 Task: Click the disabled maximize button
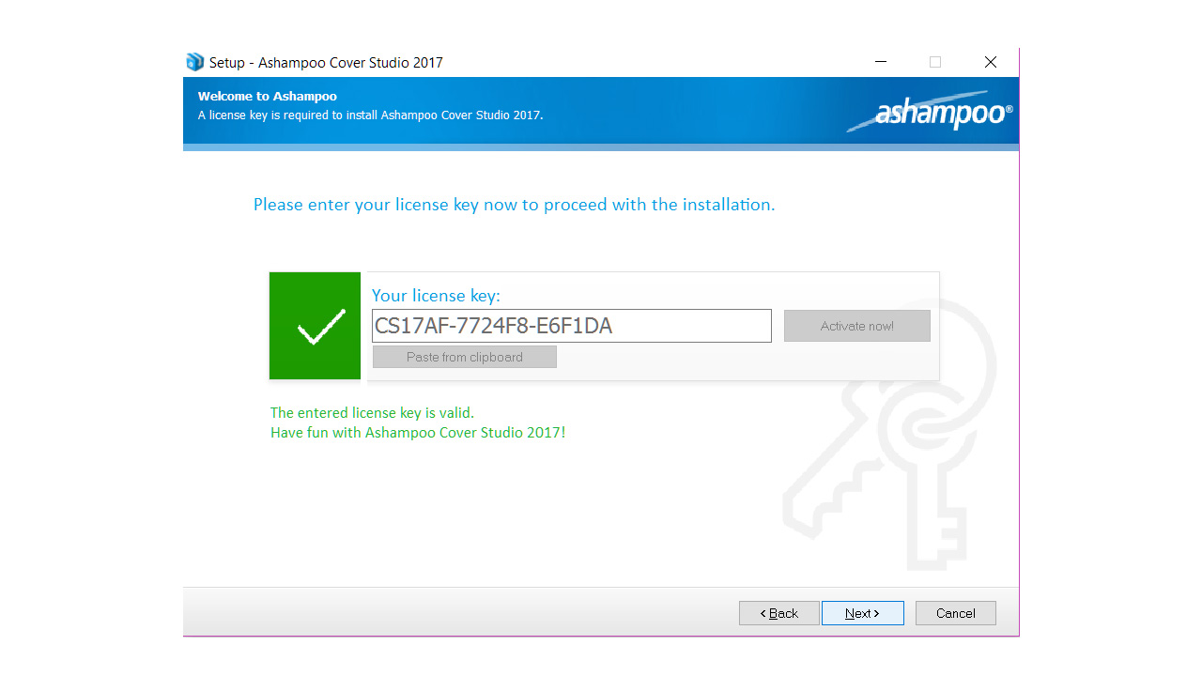point(935,62)
